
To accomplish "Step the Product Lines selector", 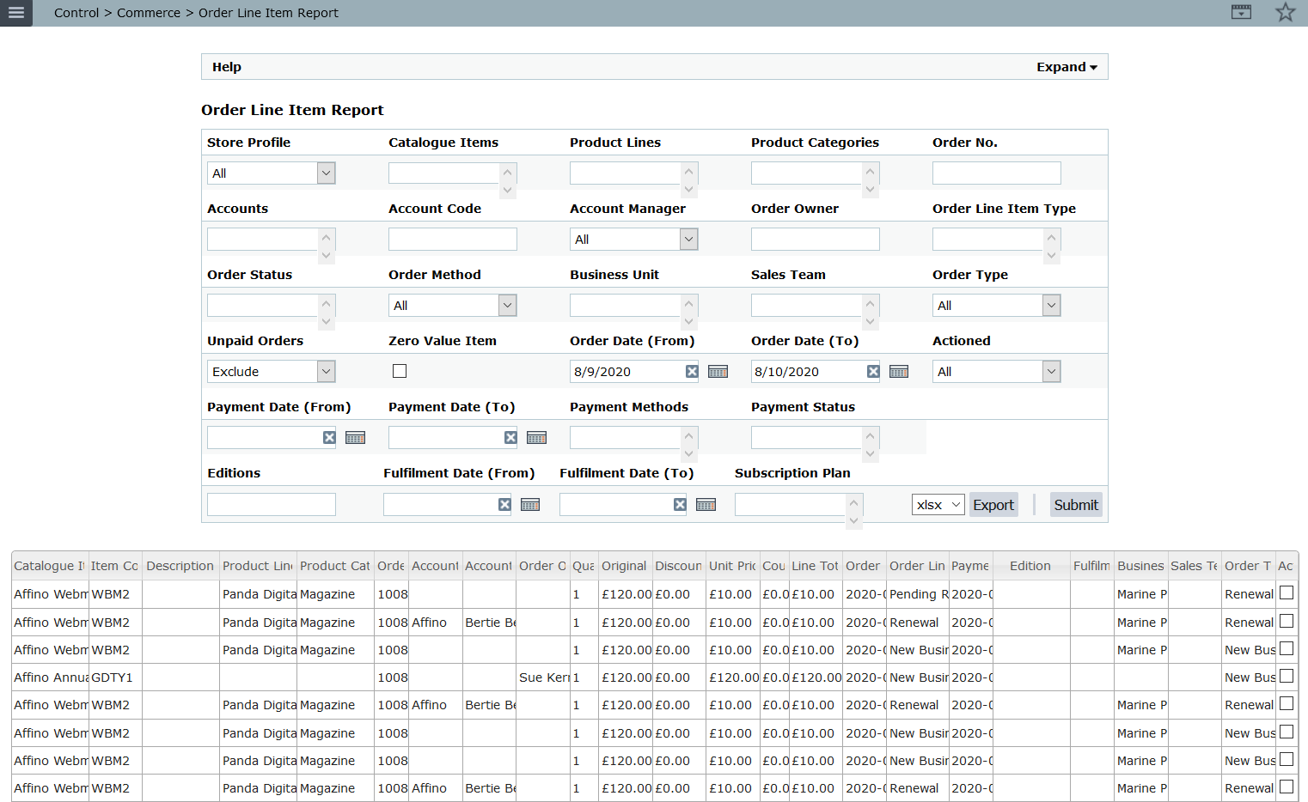I will click(x=689, y=180).
